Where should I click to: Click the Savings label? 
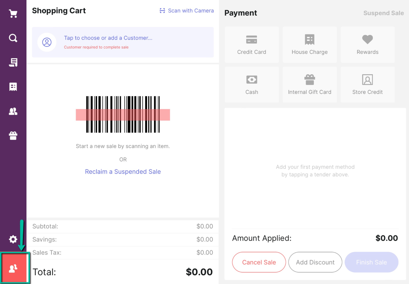[44, 240]
